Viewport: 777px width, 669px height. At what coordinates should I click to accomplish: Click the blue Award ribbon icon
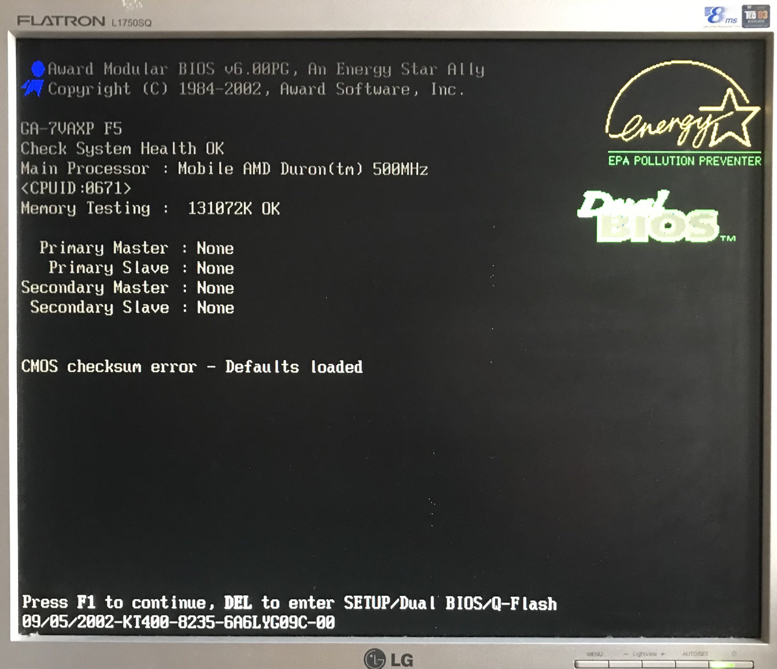click(34, 79)
